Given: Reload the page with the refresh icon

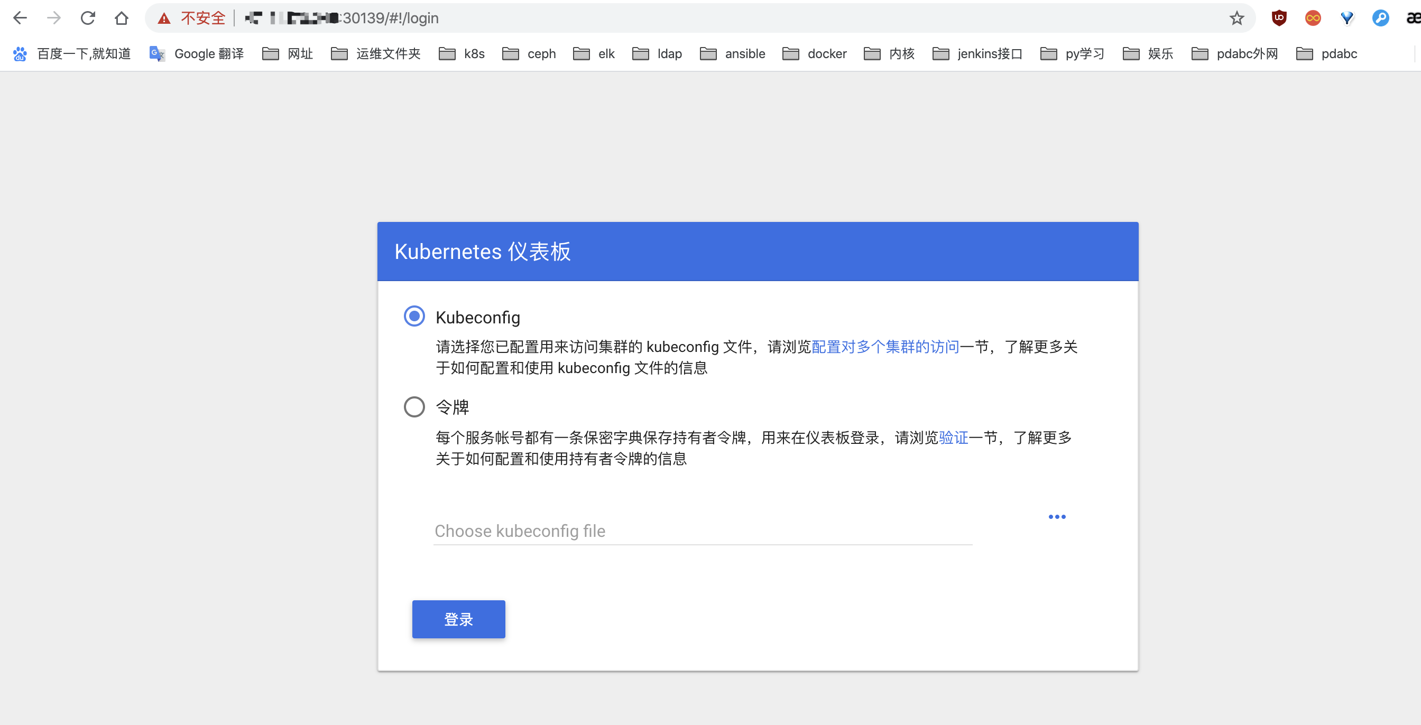Looking at the screenshot, I should tap(88, 18).
